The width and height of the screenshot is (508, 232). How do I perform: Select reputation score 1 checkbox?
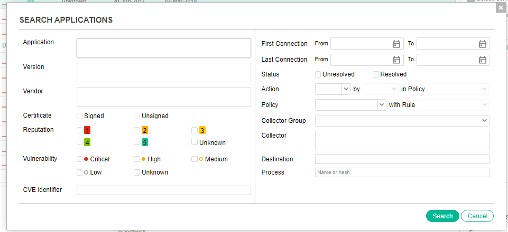80,130
